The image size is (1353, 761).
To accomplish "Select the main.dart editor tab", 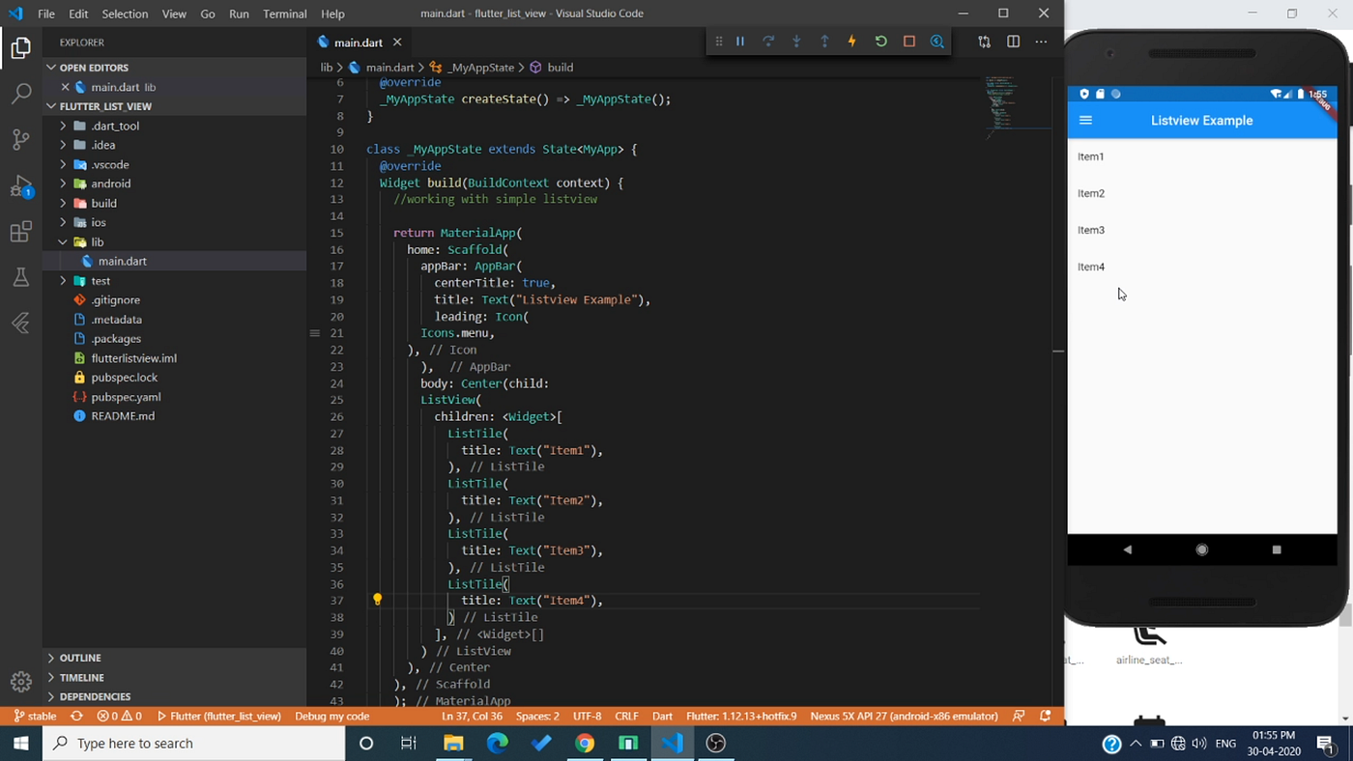I will click(357, 42).
